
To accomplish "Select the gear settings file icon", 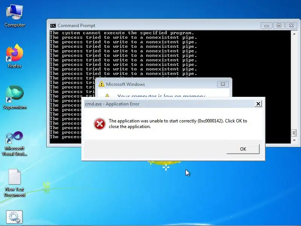I will (x=14, y=217).
